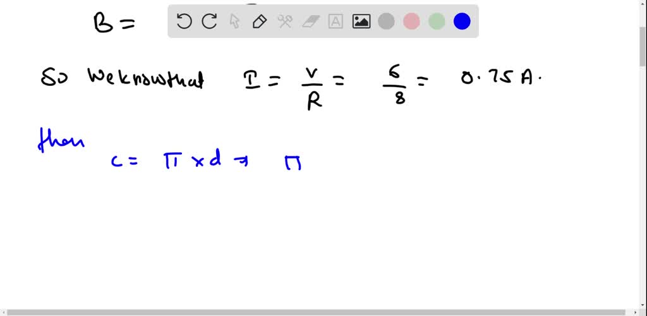This screenshot has height=316, width=647.
Task: Open the tools settings icon
Action: click(x=285, y=21)
